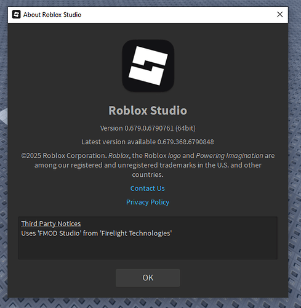Image resolution: width=301 pixels, height=308 pixels.
Task: Click the word 'countries.' in the trademark notice
Action: click(148, 175)
